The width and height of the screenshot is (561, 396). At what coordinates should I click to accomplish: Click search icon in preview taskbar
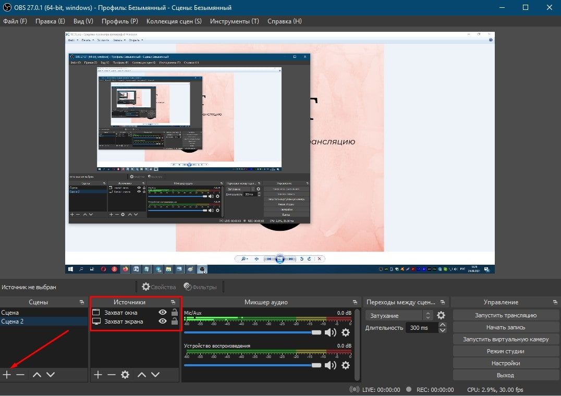[81, 269]
